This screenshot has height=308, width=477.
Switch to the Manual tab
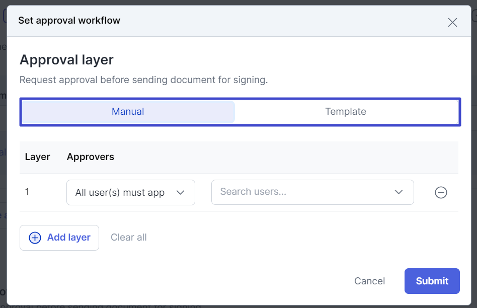point(128,112)
